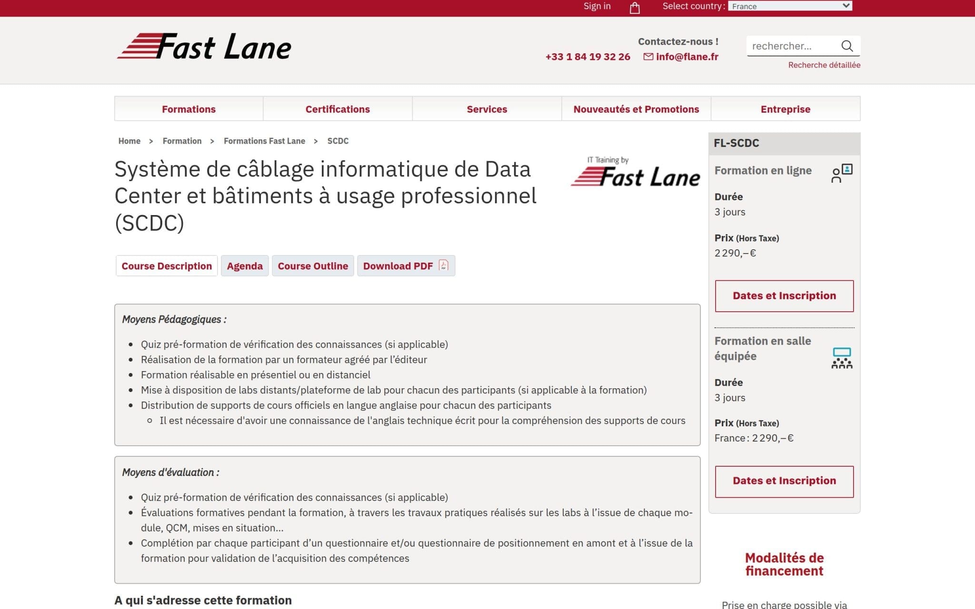975x609 pixels.
Task: Open the shopping bag cart icon
Action: pyautogui.click(x=635, y=8)
